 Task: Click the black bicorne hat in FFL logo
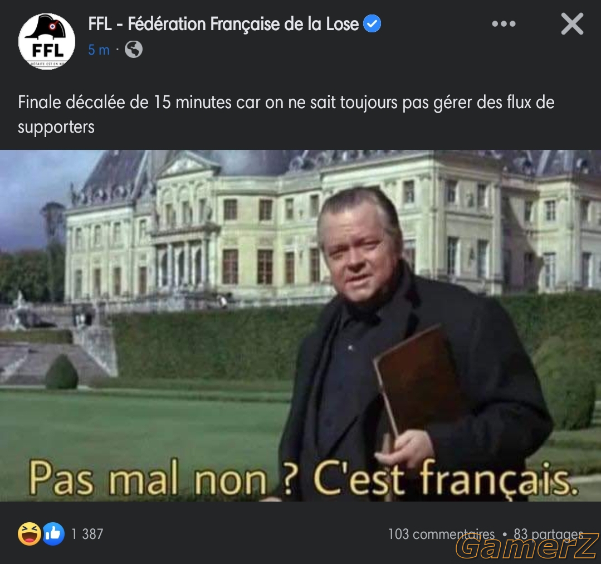coord(47,27)
